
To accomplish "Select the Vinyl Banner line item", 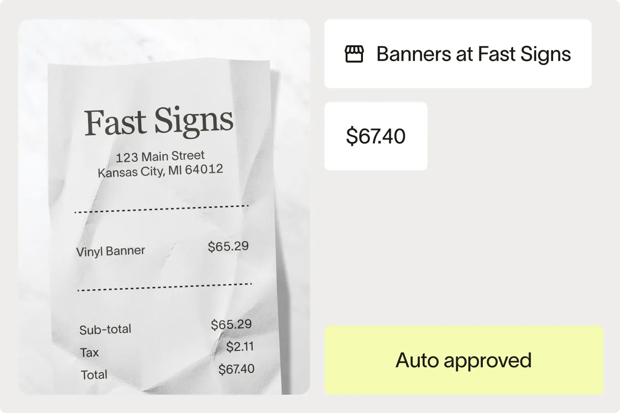I will pyautogui.click(x=110, y=250).
